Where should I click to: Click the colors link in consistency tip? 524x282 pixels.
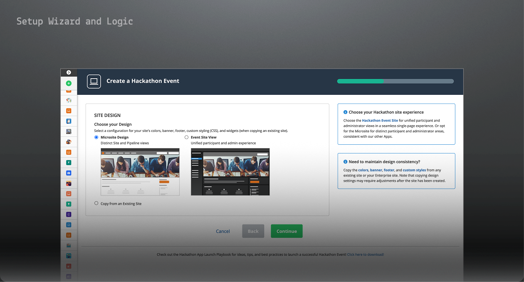click(x=363, y=170)
